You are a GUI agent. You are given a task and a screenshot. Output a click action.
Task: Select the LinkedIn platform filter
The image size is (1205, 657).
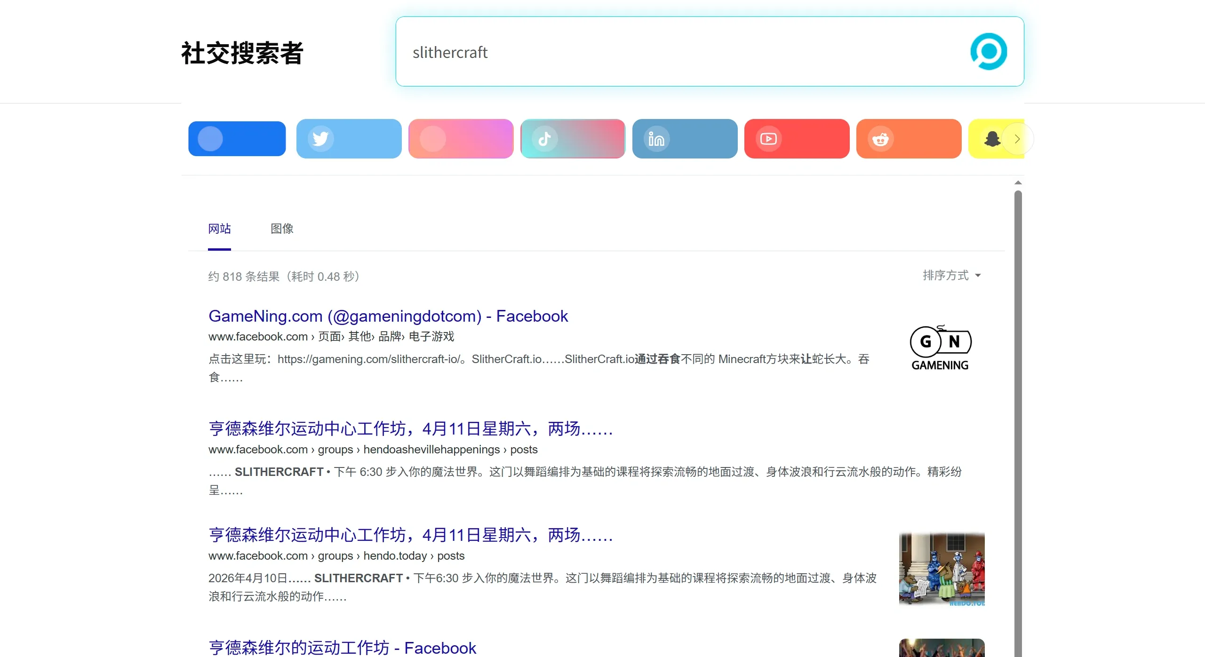685,138
